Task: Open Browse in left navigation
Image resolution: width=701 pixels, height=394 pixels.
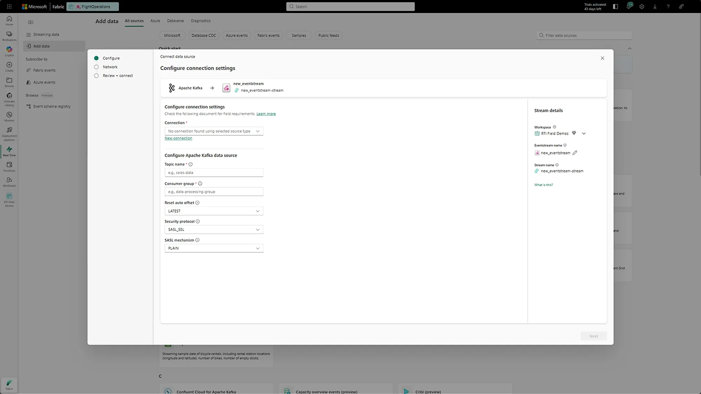Action: click(9, 82)
